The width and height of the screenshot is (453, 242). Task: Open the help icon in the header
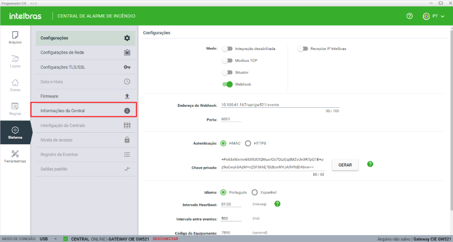tap(409, 16)
